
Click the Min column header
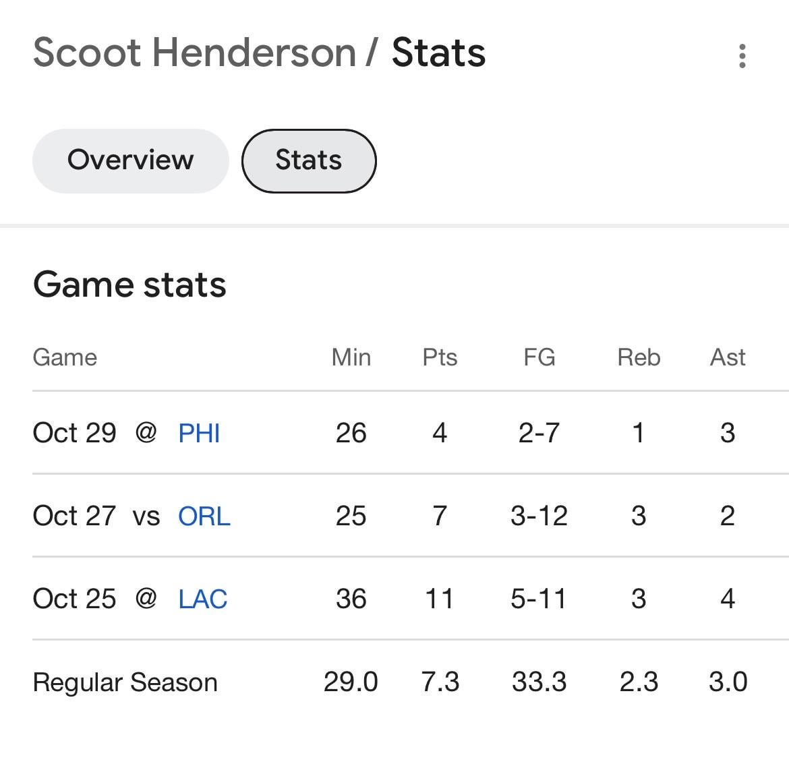coord(351,357)
